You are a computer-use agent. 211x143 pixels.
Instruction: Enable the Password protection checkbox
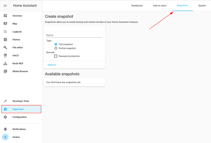(x=56, y=56)
